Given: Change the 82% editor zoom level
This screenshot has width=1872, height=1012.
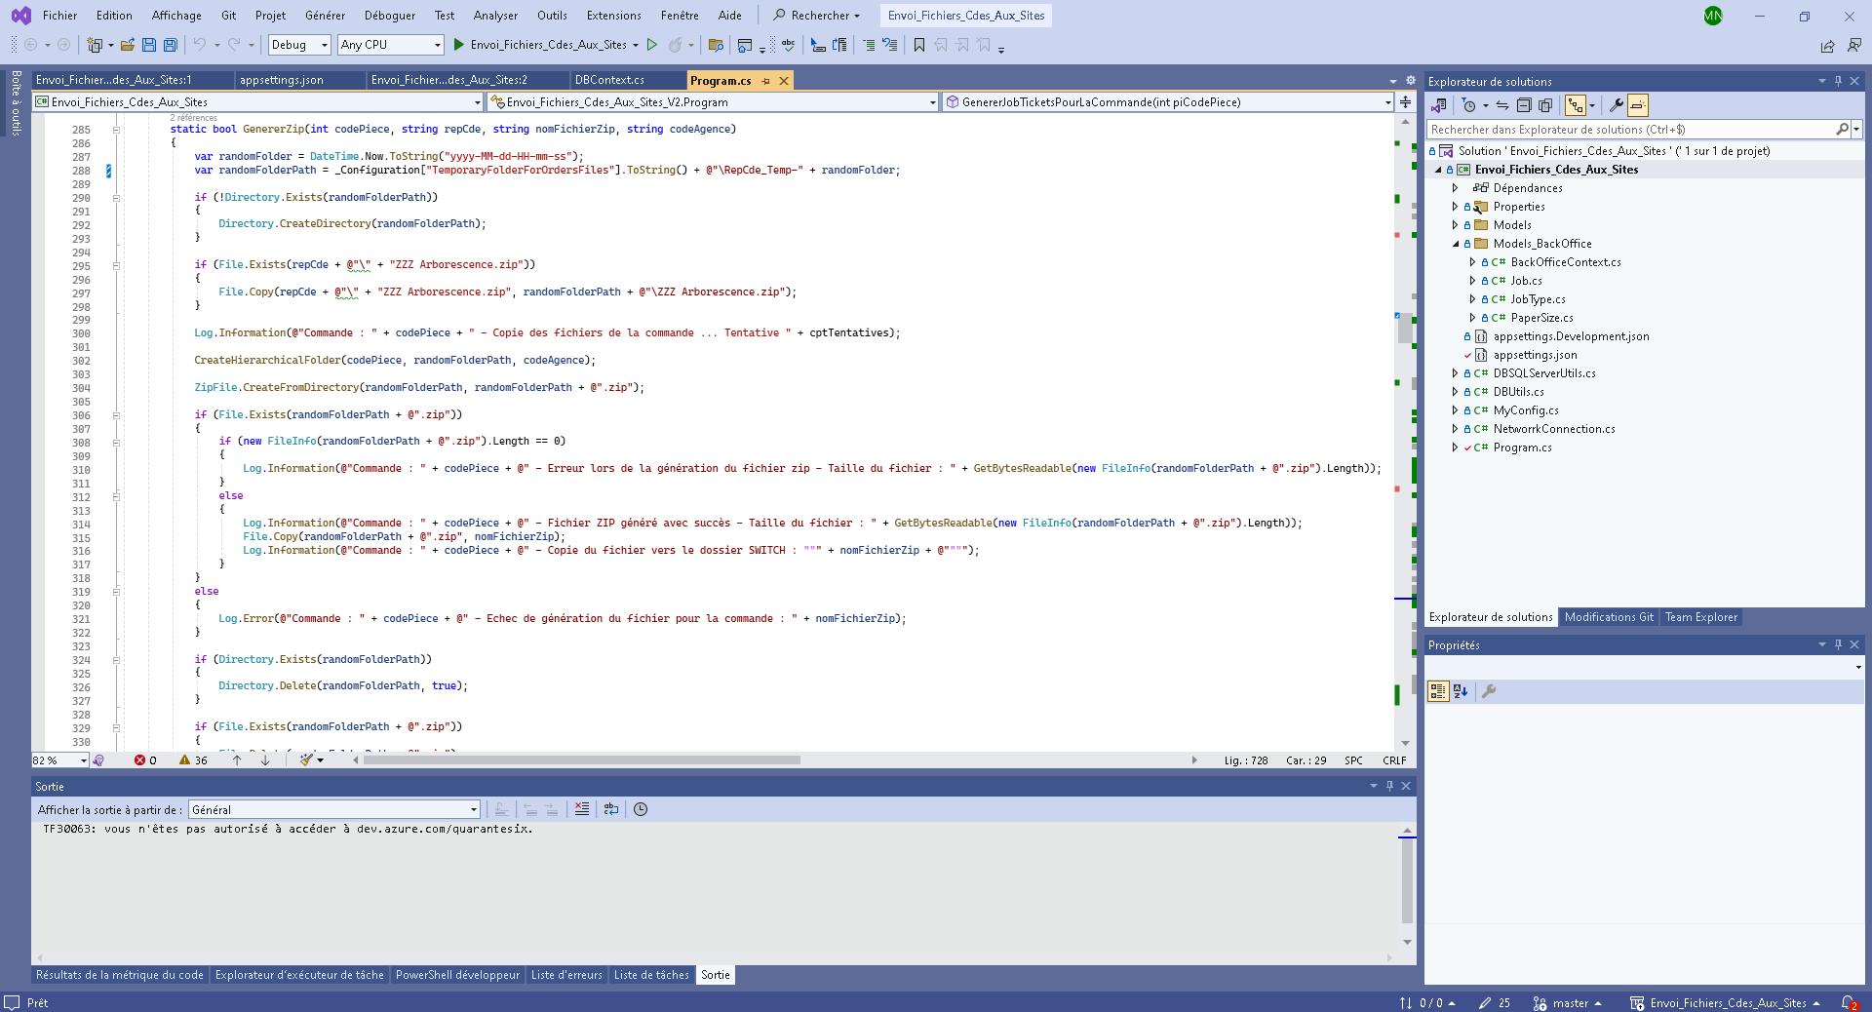Looking at the screenshot, I should pyautogui.click(x=57, y=760).
